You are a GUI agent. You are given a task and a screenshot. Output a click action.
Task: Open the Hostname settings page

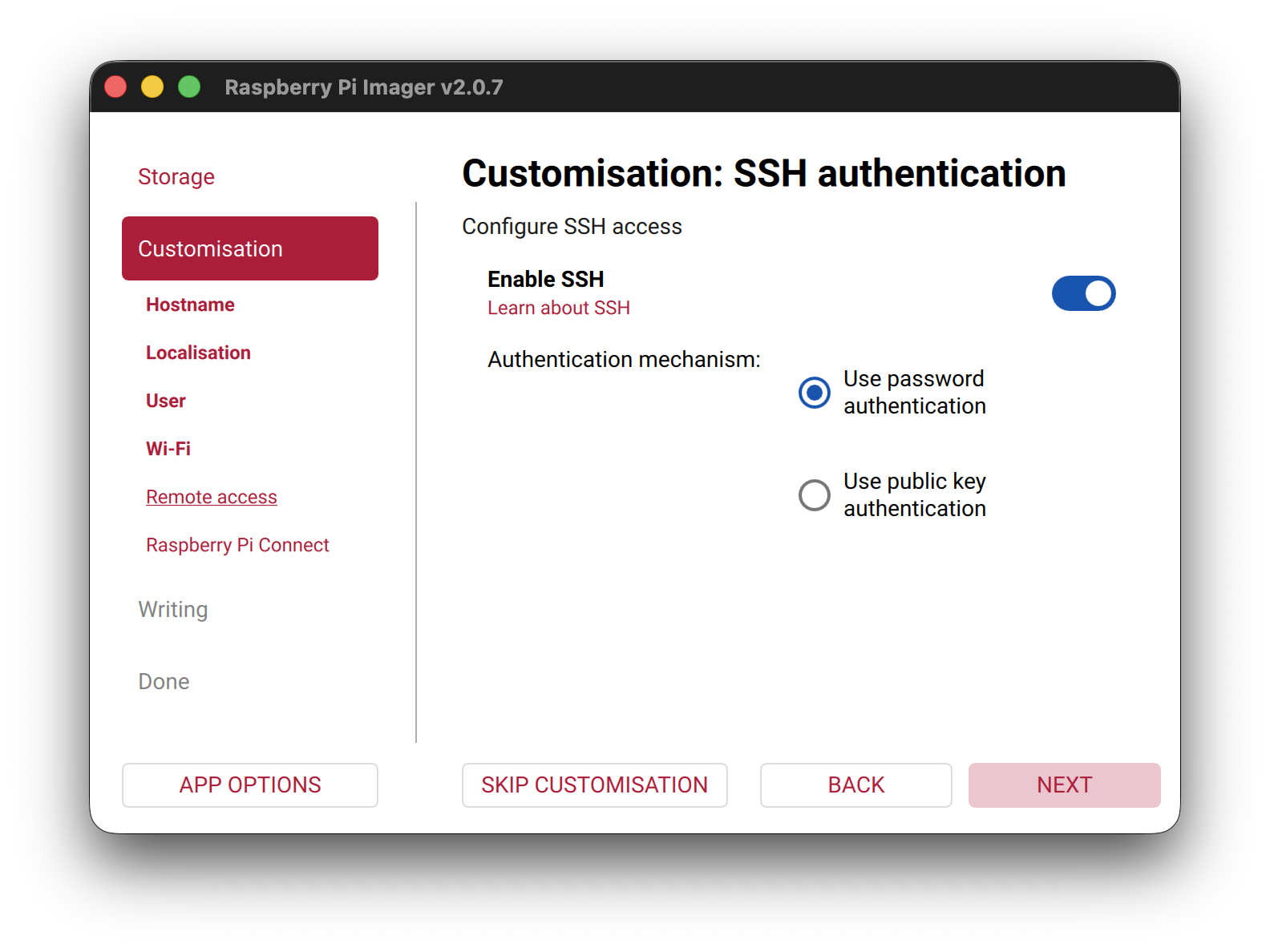pyautogui.click(x=190, y=305)
